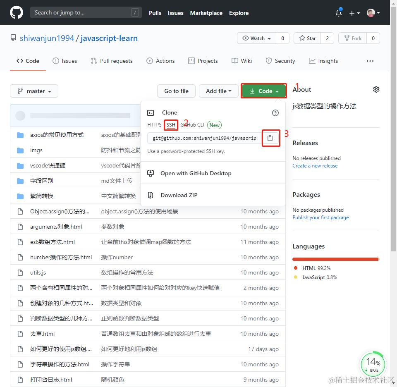Switch to the Insights tab
Screen dimensions: 397x387
click(x=323, y=61)
